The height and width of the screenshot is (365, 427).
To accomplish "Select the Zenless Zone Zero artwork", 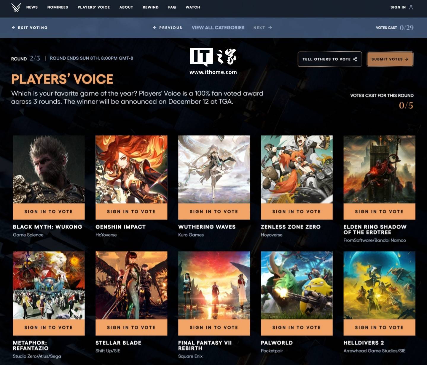I will [297, 169].
